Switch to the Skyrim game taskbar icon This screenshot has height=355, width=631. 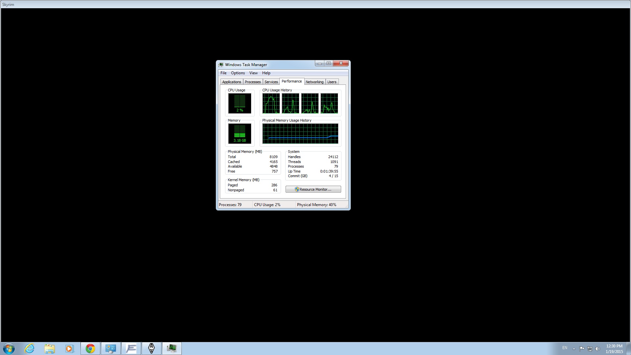pyautogui.click(x=152, y=348)
